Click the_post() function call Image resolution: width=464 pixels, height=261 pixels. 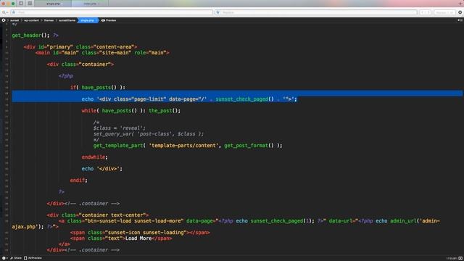165,111
